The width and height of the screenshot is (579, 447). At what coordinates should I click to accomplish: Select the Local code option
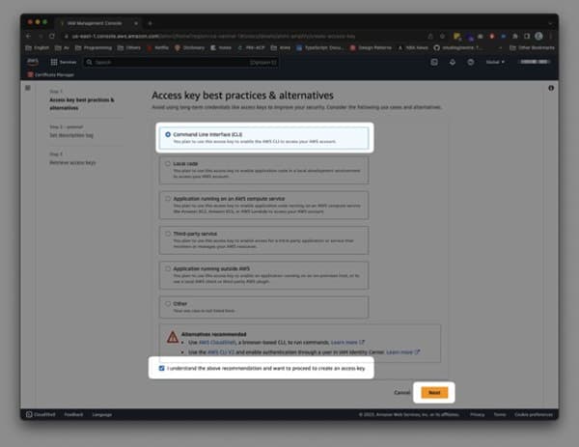pos(263,170)
